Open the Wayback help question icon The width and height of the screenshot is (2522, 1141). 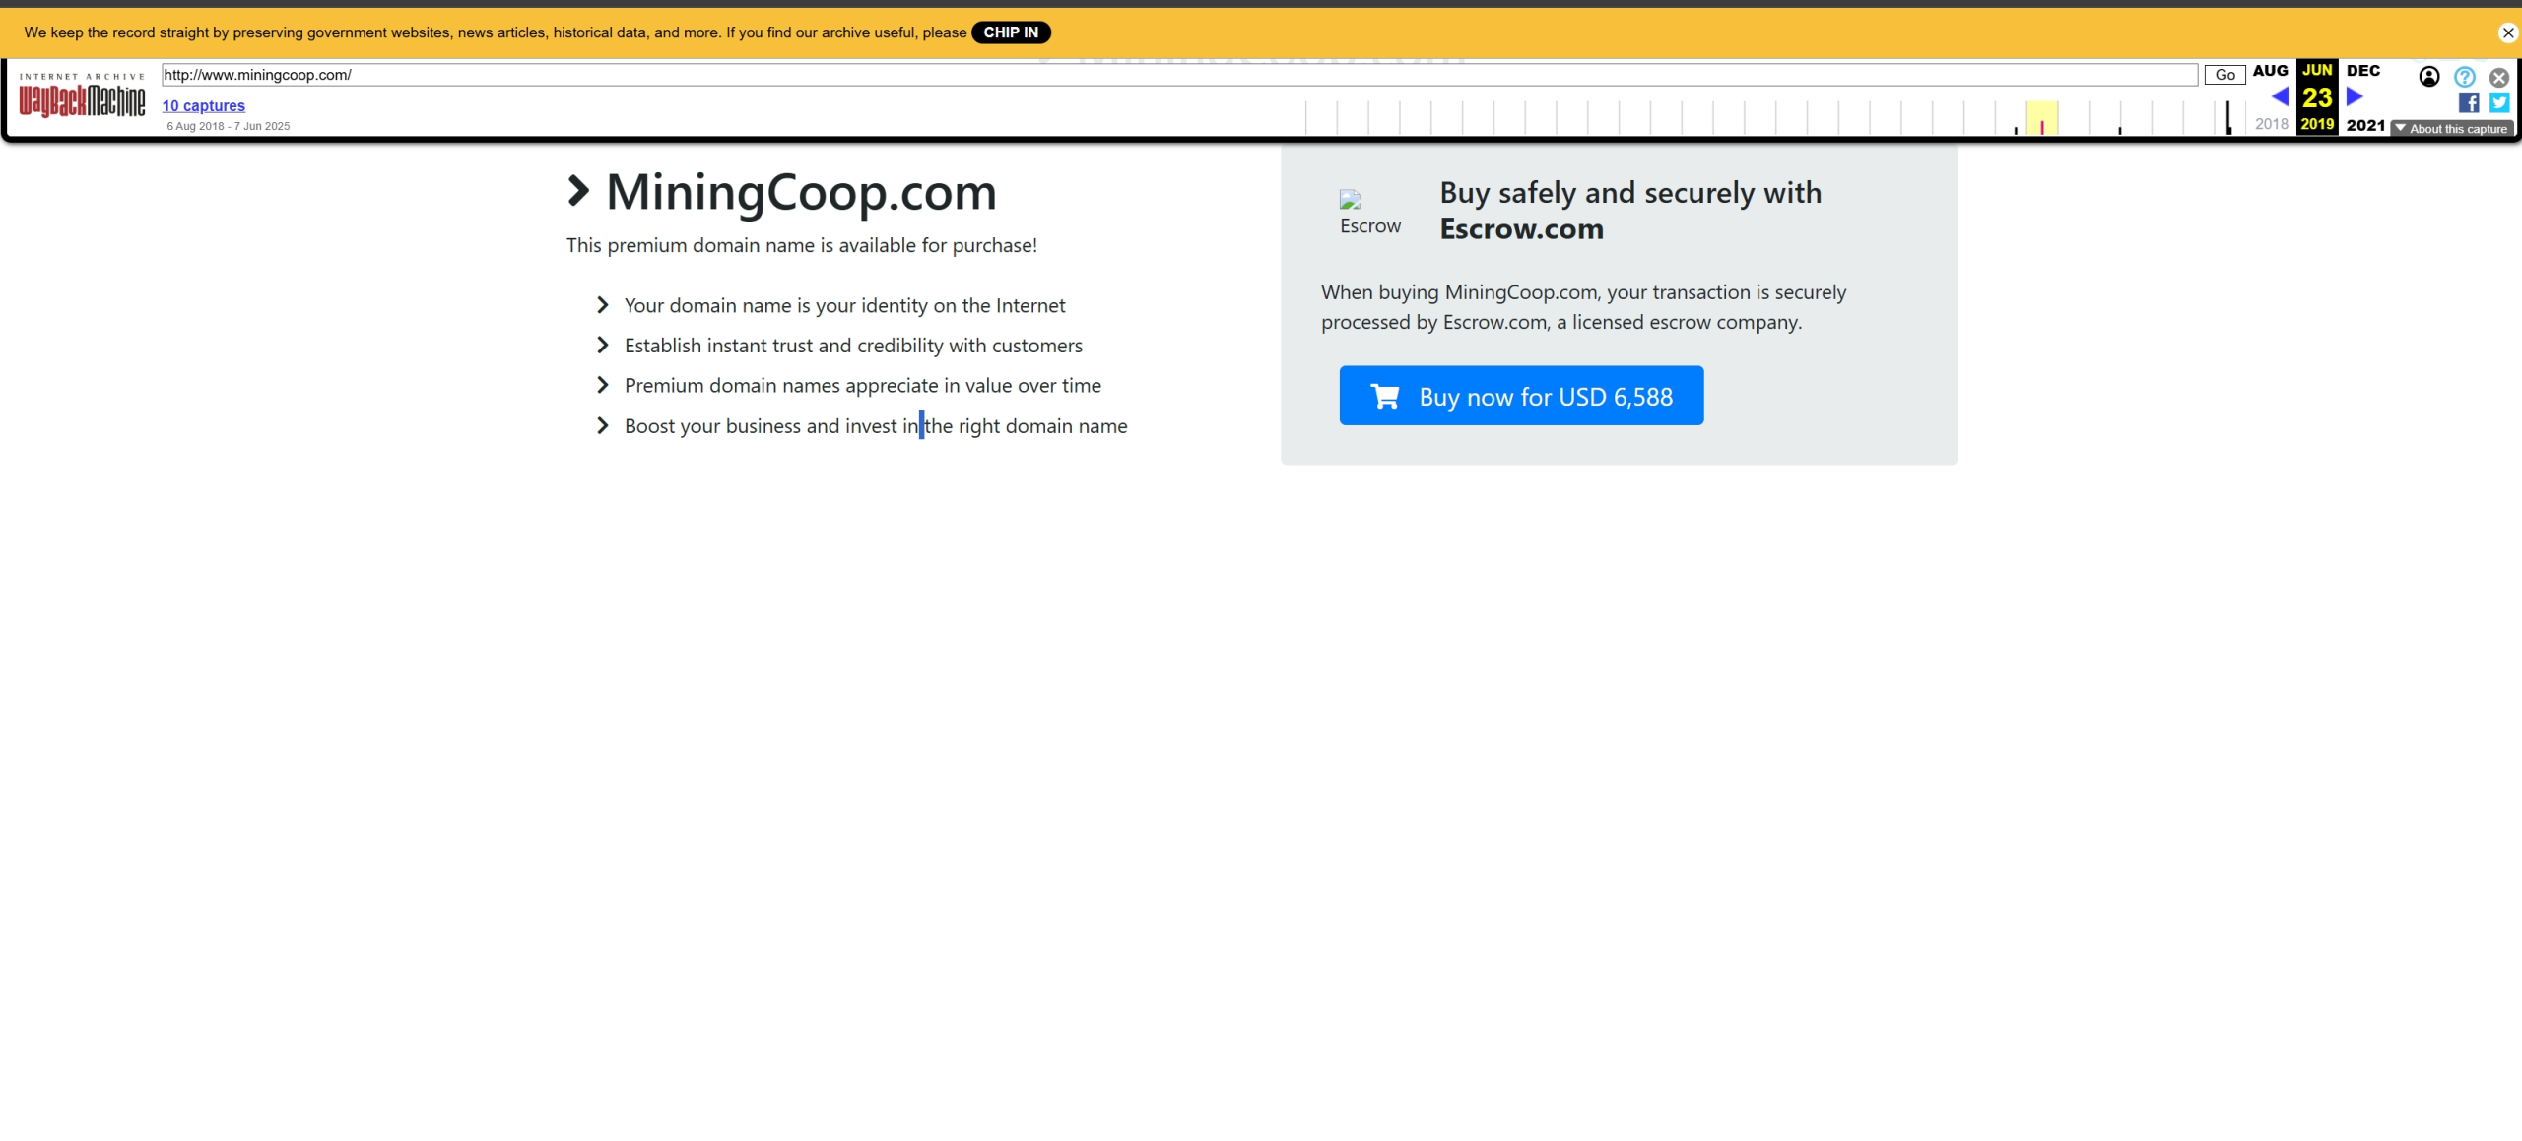[2465, 77]
